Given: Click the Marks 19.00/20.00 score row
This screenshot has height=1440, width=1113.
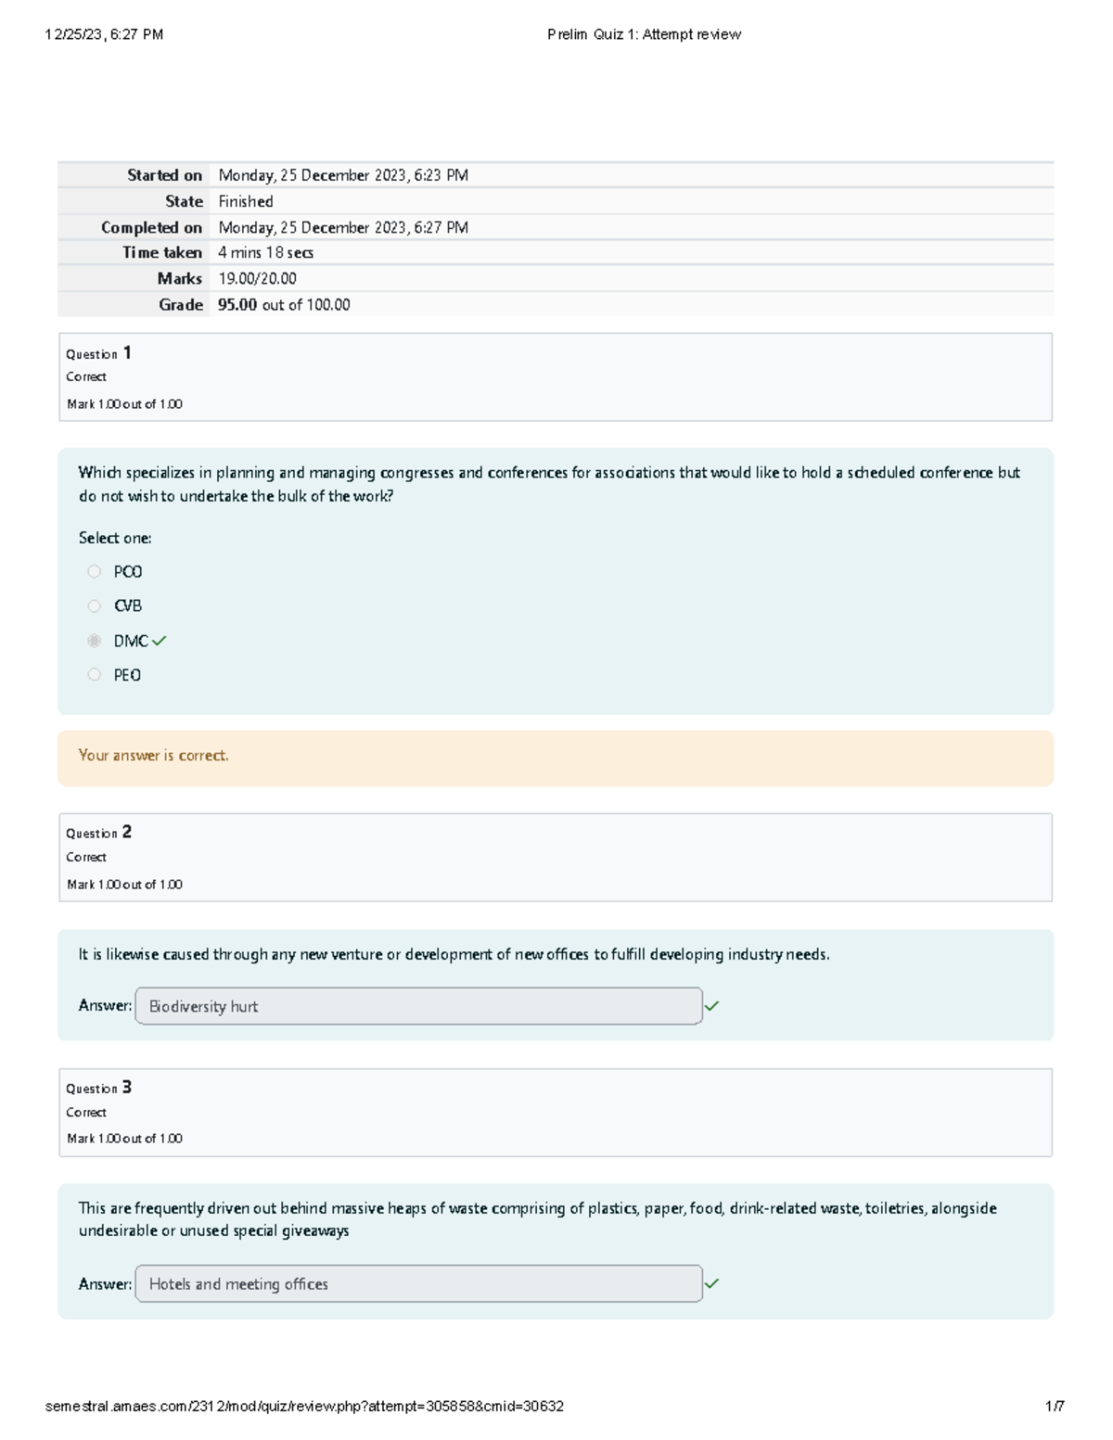Looking at the screenshot, I should (x=255, y=277).
